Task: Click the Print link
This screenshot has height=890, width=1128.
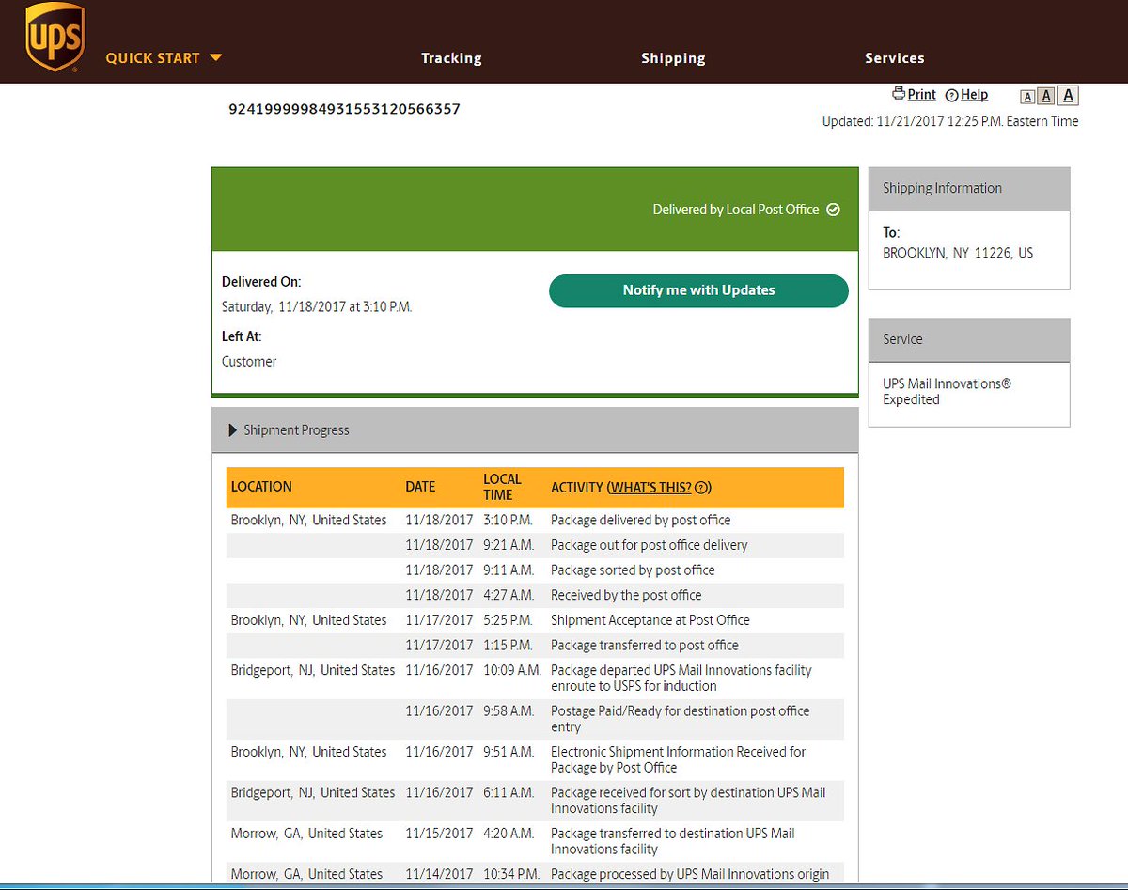Action: tap(922, 95)
